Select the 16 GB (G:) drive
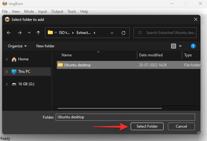This screenshot has width=207, height=141. click(x=26, y=84)
